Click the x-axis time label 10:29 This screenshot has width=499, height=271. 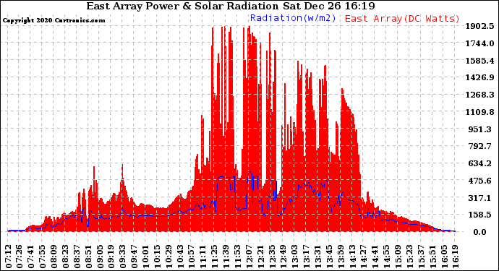pyautogui.click(x=169, y=257)
